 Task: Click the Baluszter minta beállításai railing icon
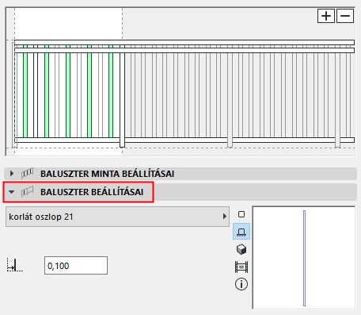27,174
